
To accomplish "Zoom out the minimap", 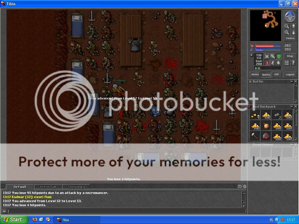I will coord(287,26).
